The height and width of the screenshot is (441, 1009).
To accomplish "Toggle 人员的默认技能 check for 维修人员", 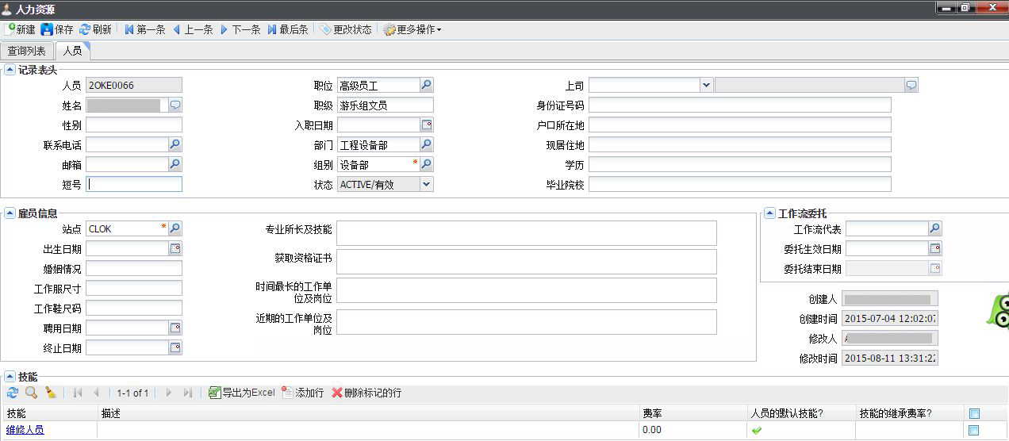I will coord(757,430).
